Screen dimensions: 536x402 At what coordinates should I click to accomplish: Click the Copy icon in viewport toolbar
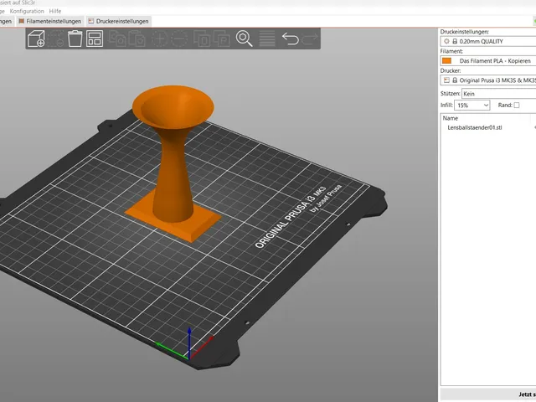pos(117,39)
